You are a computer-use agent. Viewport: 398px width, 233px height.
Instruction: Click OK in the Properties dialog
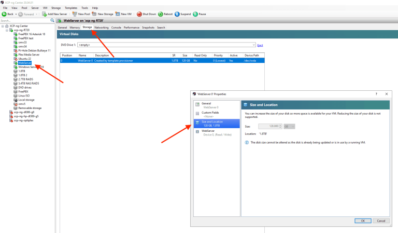click(363, 221)
